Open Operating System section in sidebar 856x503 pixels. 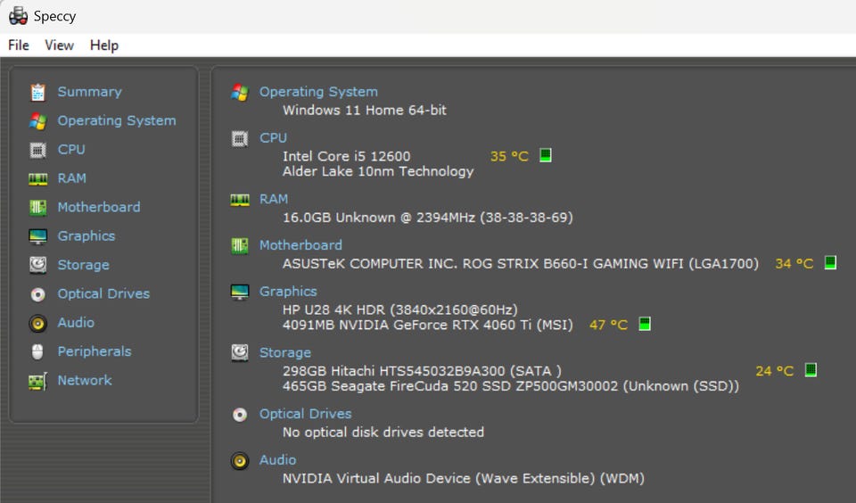(117, 120)
